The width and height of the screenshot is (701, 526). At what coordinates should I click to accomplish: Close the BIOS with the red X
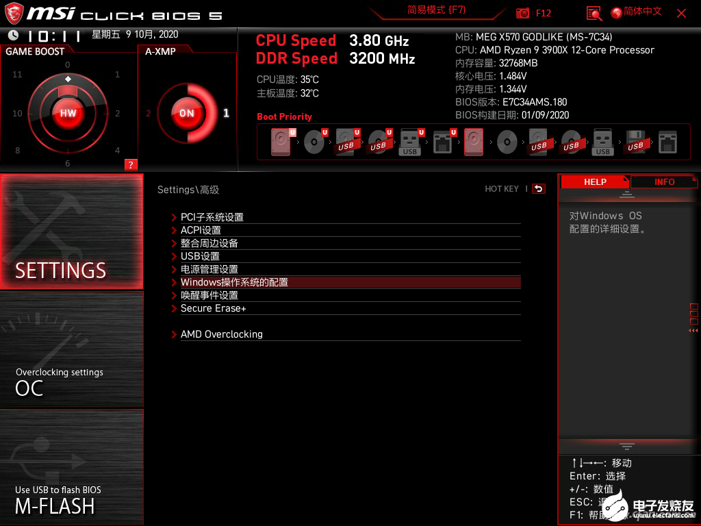pyautogui.click(x=681, y=14)
